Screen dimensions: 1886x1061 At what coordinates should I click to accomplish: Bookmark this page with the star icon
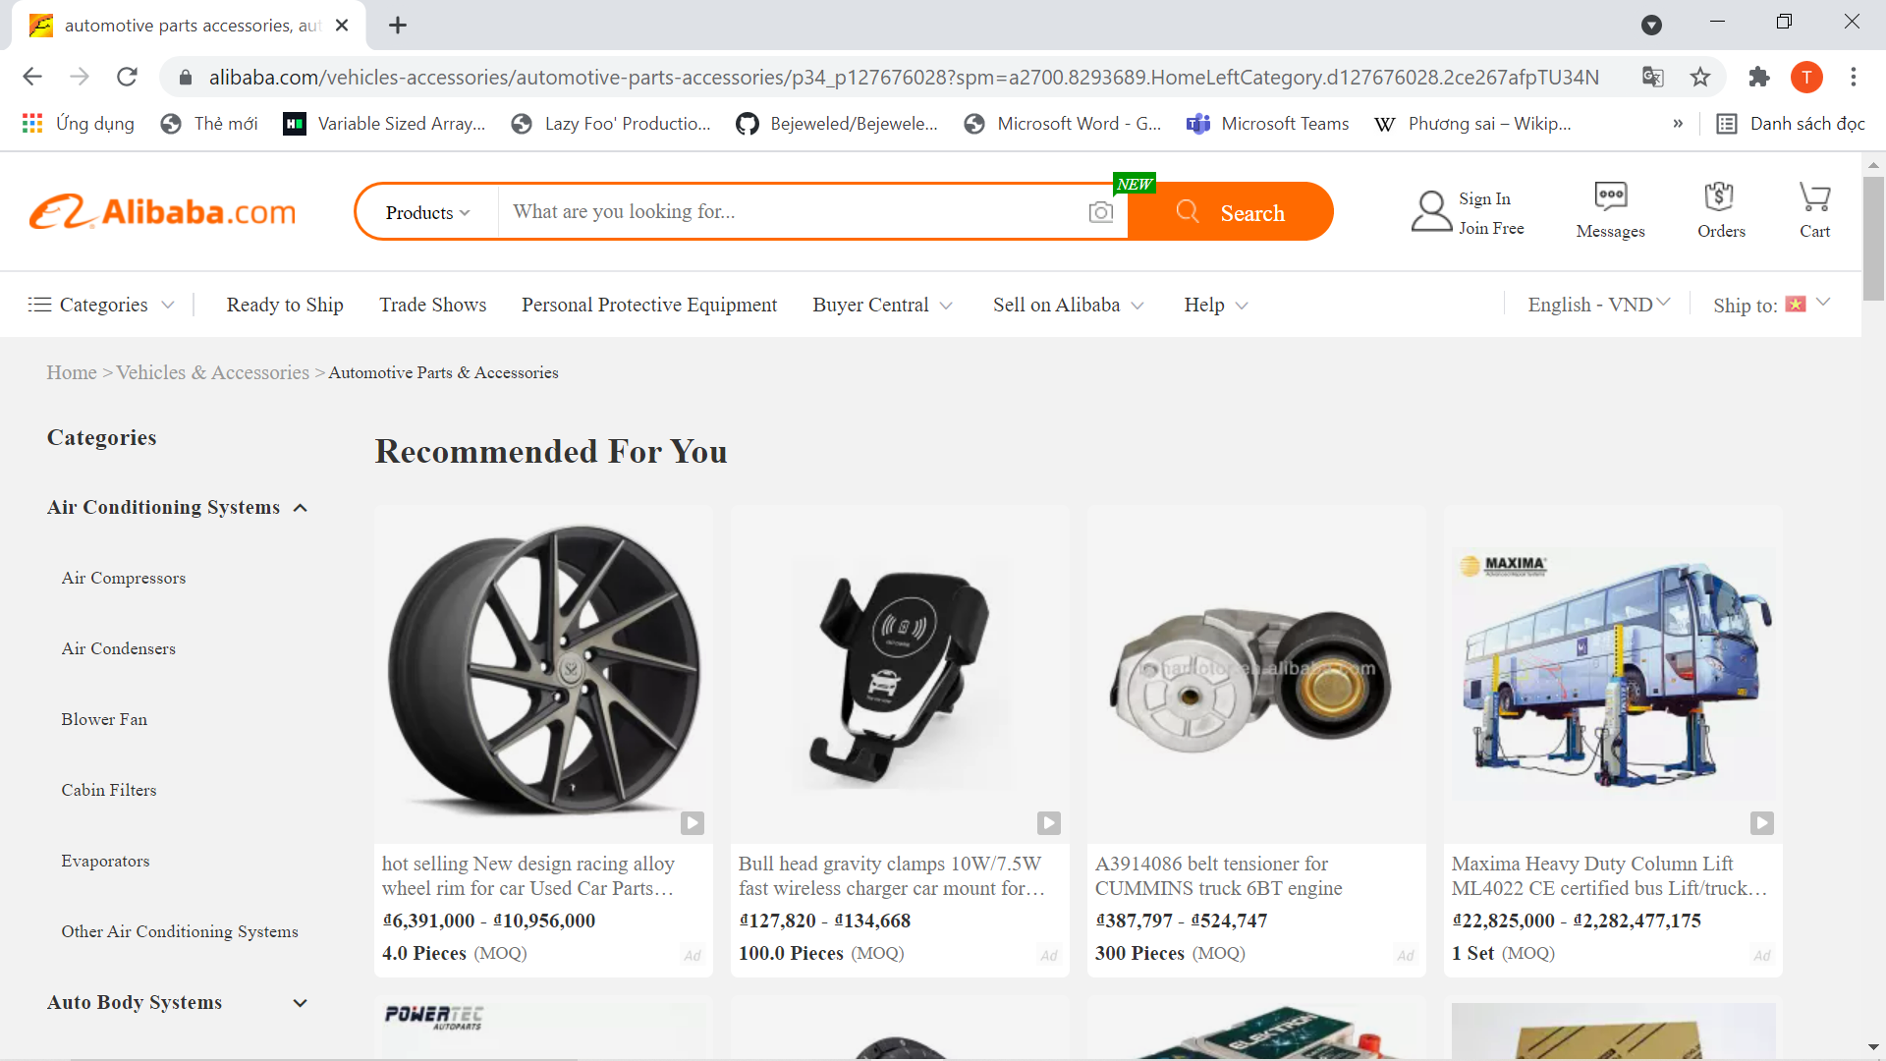coord(1700,77)
